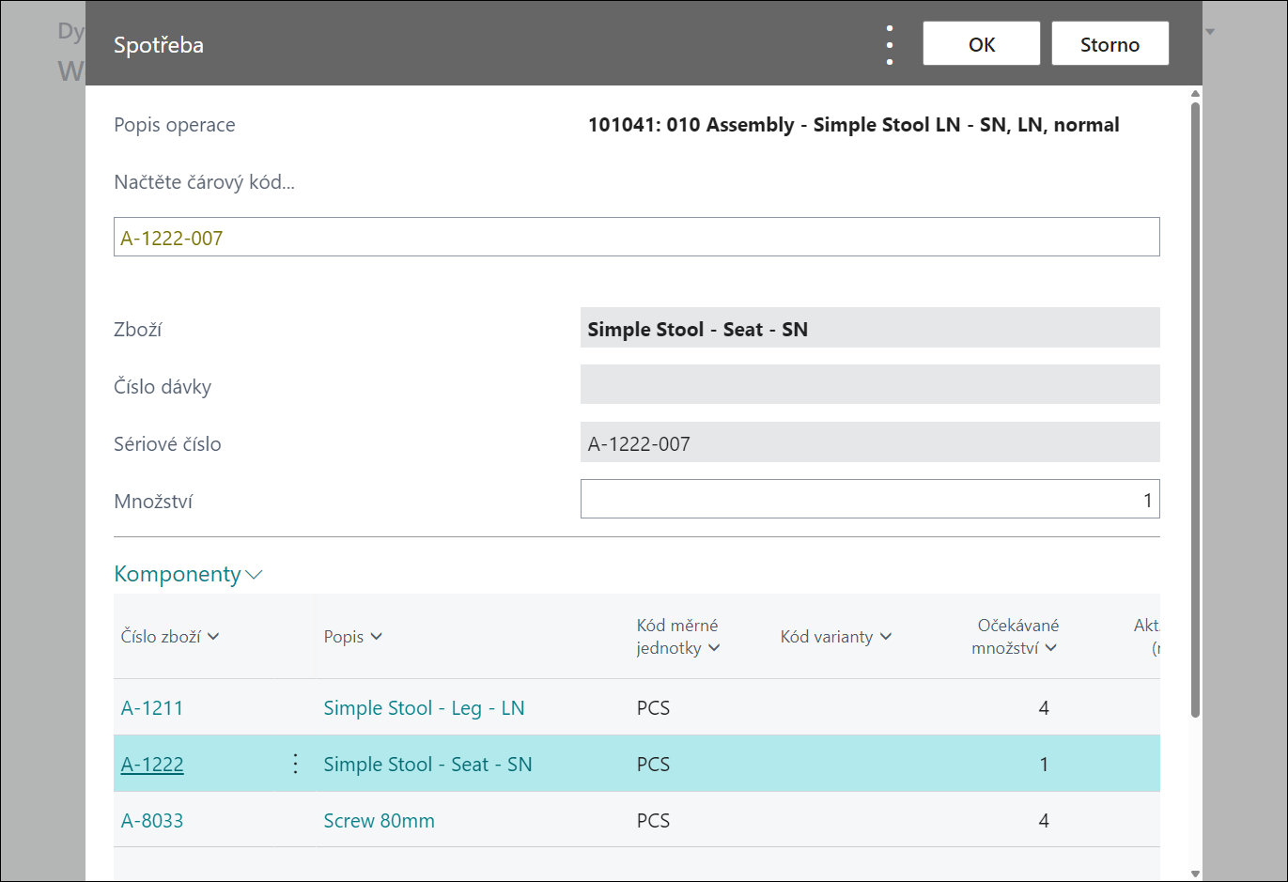
Task: Click the scrollbar down arrow
Action: click(x=1195, y=874)
